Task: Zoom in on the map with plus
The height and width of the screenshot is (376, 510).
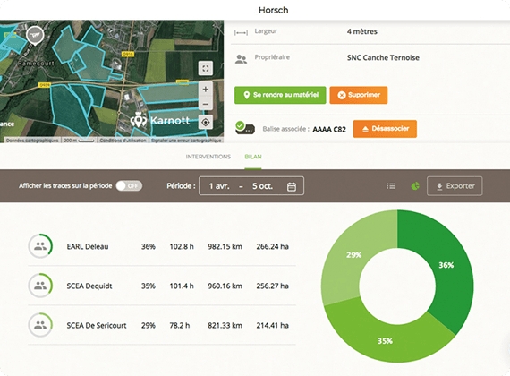Action: coord(206,89)
